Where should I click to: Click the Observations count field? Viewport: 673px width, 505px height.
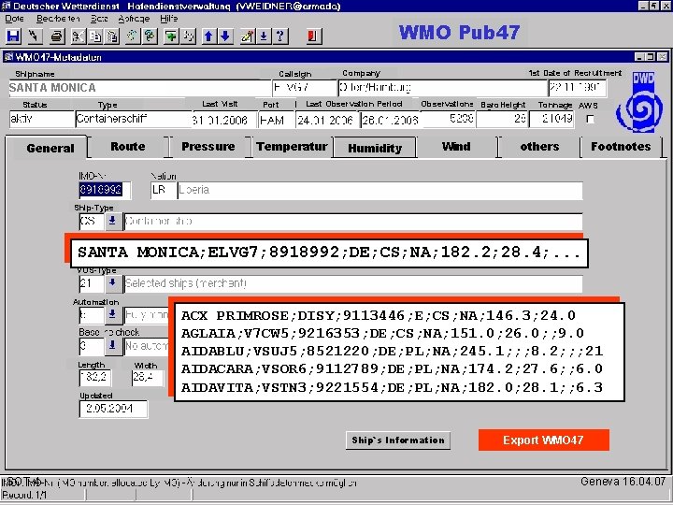(x=448, y=119)
